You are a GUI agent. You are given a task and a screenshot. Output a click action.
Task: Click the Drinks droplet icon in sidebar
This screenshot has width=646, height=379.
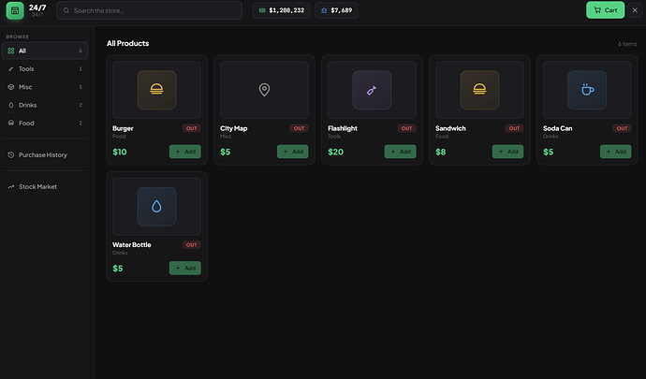(x=10, y=105)
